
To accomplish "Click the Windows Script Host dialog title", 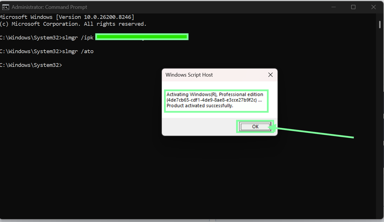I will point(189,75).
